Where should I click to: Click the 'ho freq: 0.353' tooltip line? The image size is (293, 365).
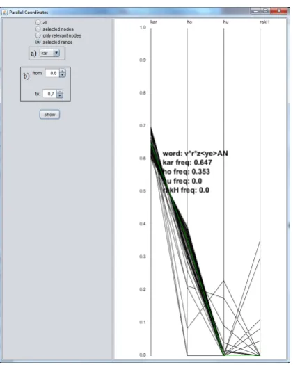(187, 172)
